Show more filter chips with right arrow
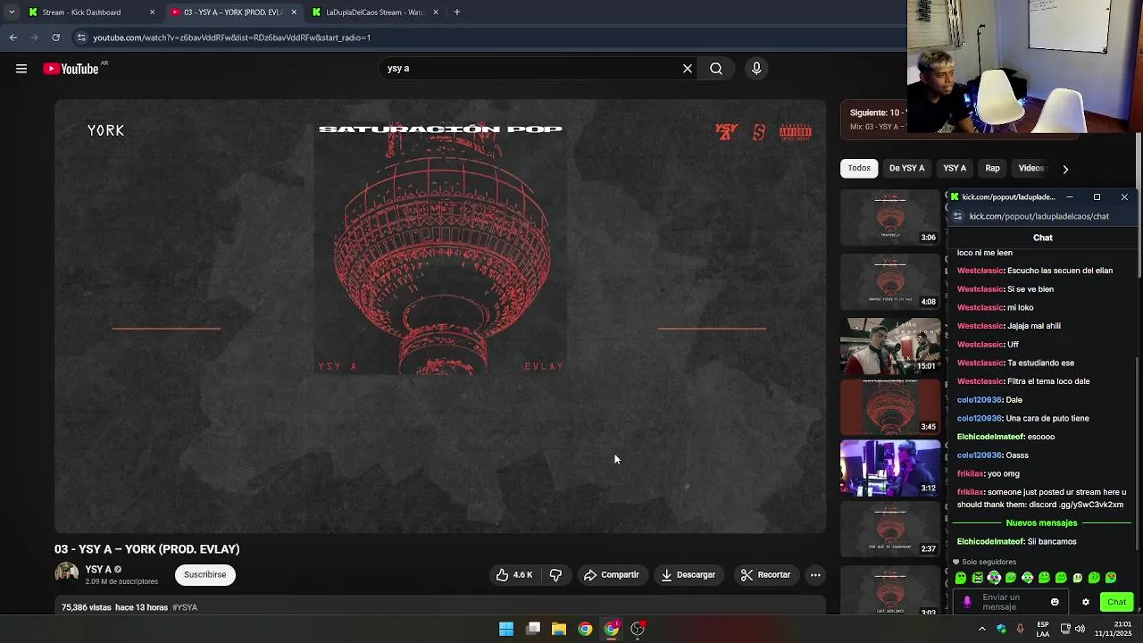1143x643 pixels. [1065, 169]
